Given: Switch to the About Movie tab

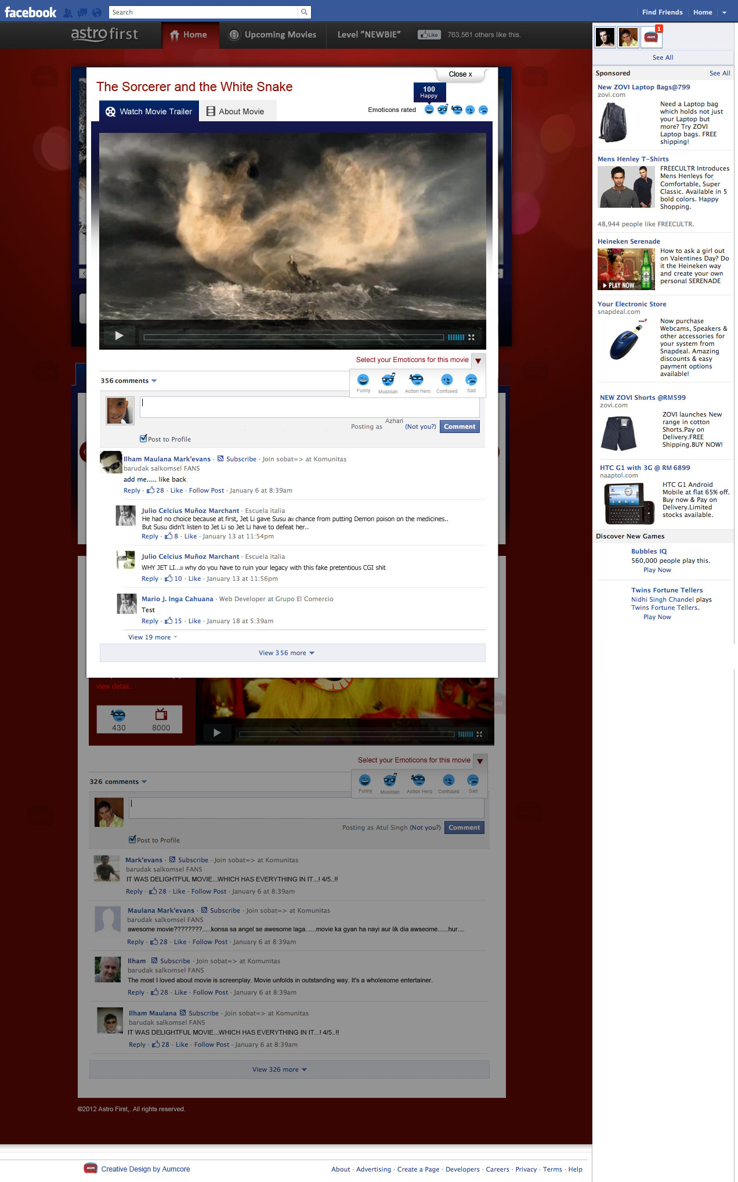Looking at the screenshot, I should (x=238, y=111).
